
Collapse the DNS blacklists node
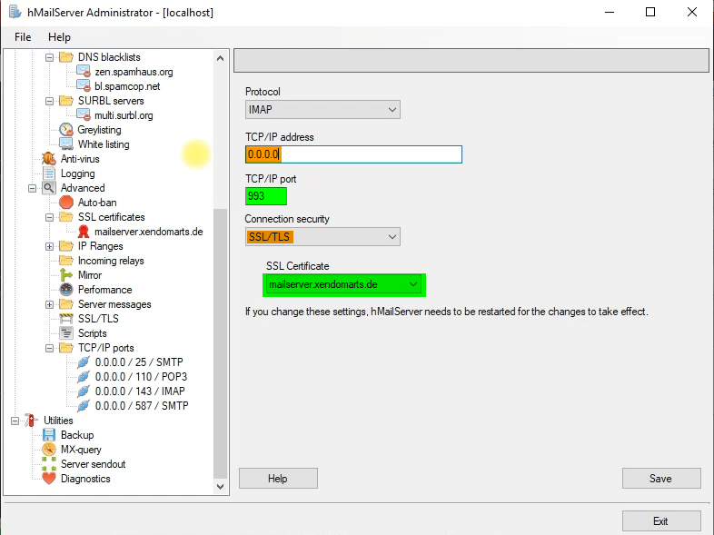pos(49,57)
